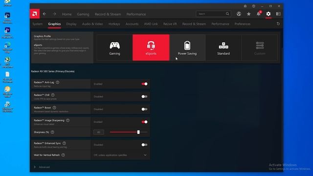The image size is (313, 176).
Task: Open the text document desktop icon
Action: [7, 77]
